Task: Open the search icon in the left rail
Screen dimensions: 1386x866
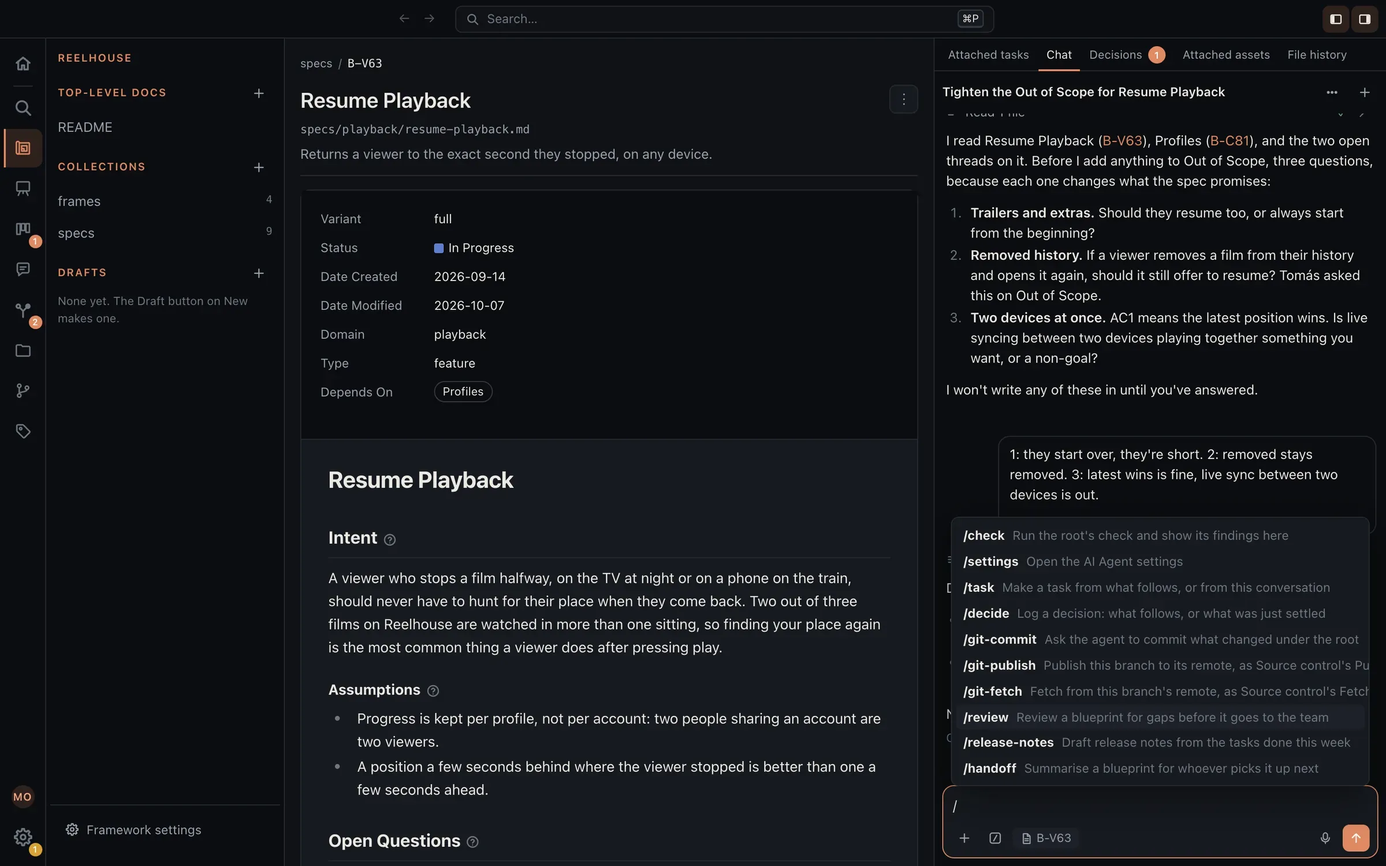Action: [23, 108]
